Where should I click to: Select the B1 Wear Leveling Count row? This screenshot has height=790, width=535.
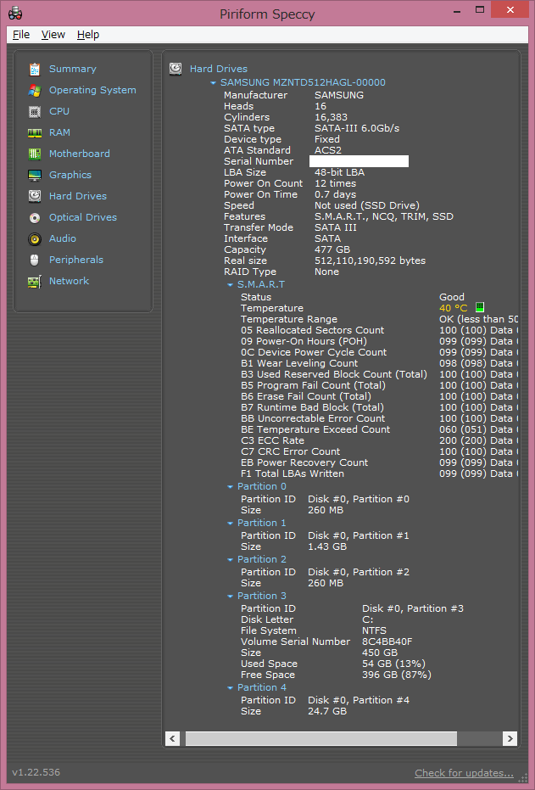tap(379, 363)
